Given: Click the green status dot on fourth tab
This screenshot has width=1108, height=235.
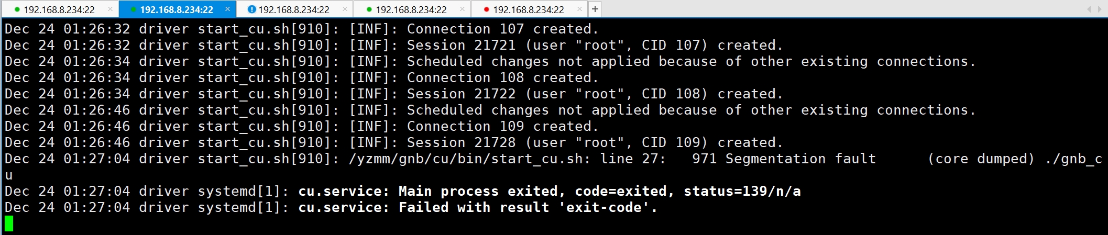Looking at the screenshot, I should pos(369,9).
